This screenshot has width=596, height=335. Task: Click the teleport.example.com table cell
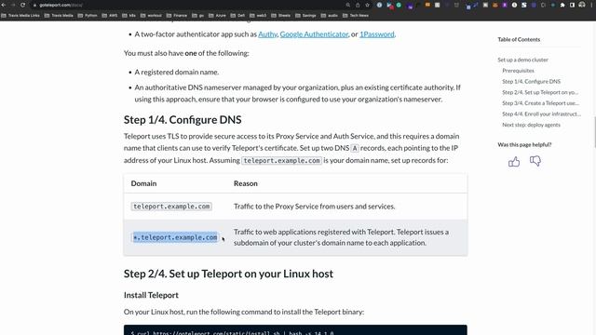click(171, 207)
